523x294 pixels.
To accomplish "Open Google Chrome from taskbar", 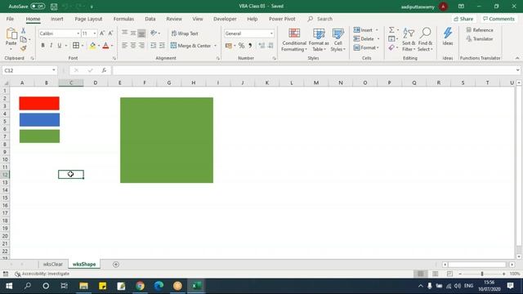I will pos(140,286).
